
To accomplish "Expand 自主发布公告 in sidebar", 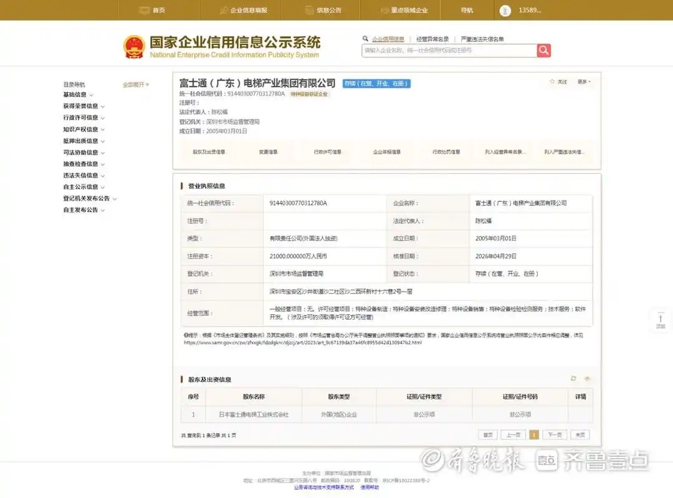I will 84,211.
